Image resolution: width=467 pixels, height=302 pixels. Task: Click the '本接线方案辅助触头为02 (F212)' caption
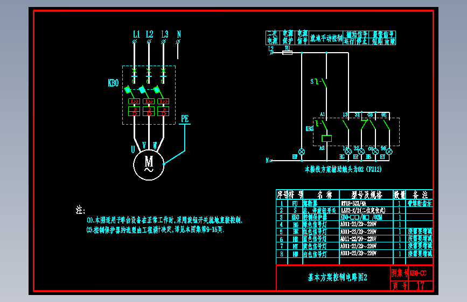(343, 169)
